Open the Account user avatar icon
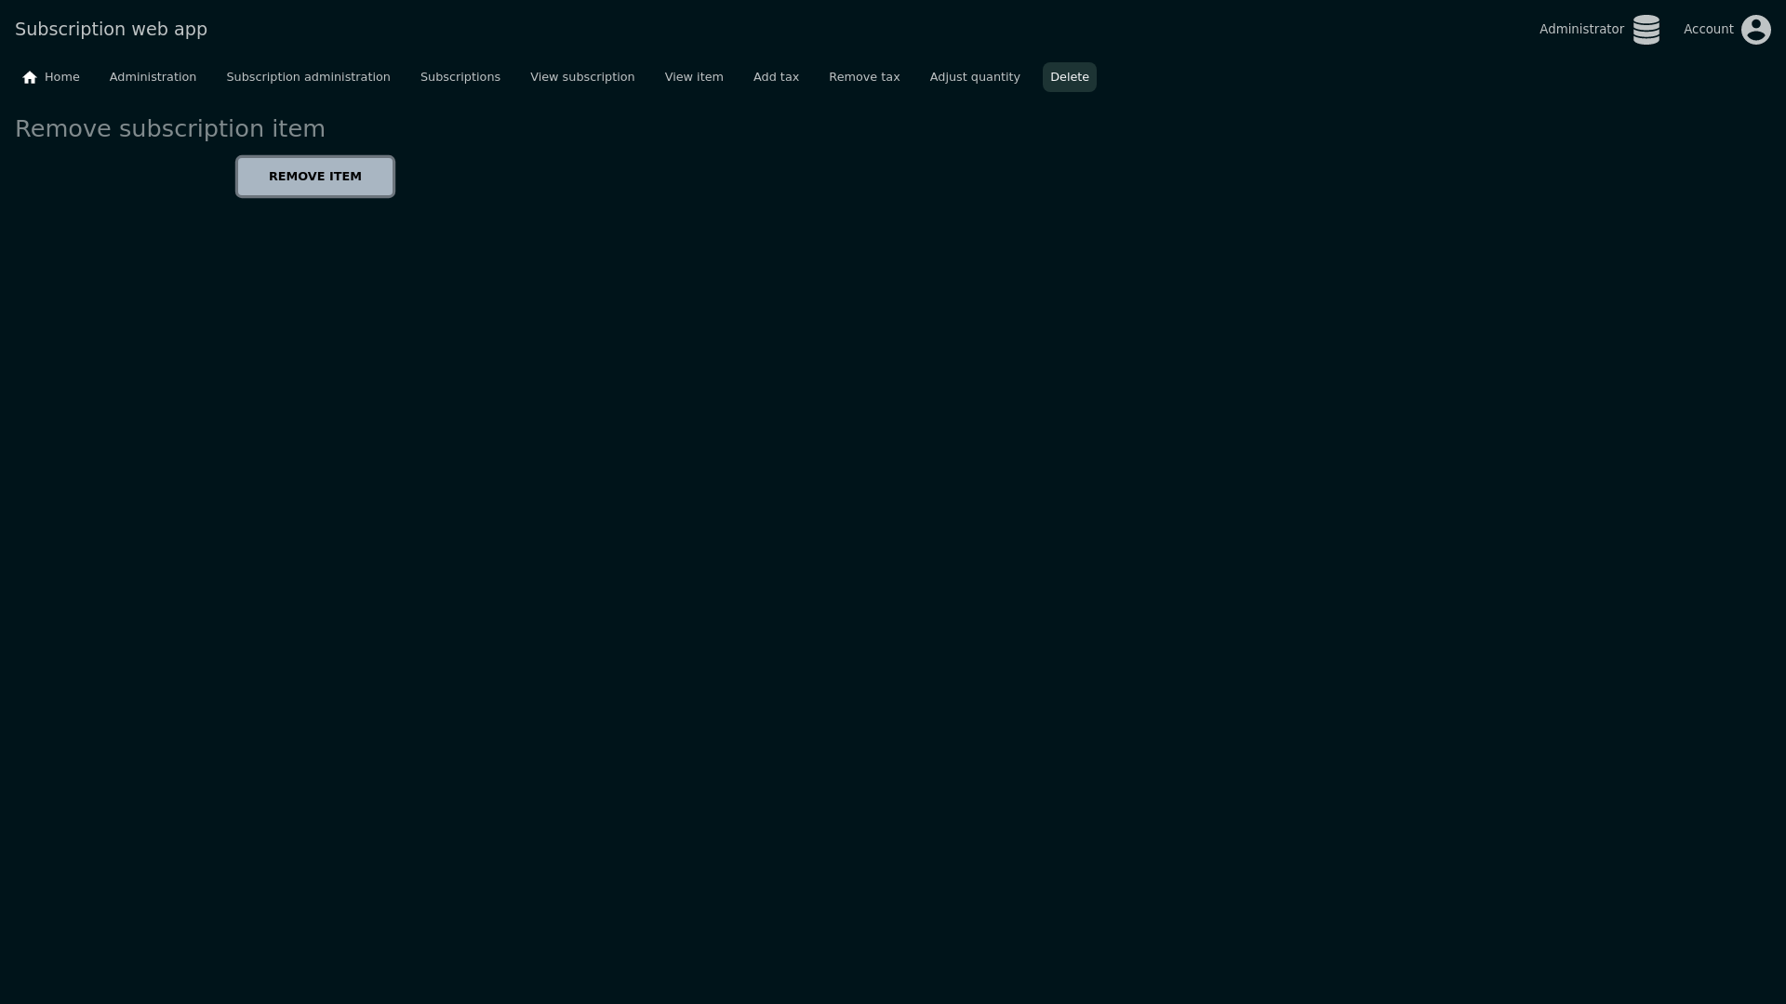This screenshot has width=1786, height=1004. (x=1755, y=30)
